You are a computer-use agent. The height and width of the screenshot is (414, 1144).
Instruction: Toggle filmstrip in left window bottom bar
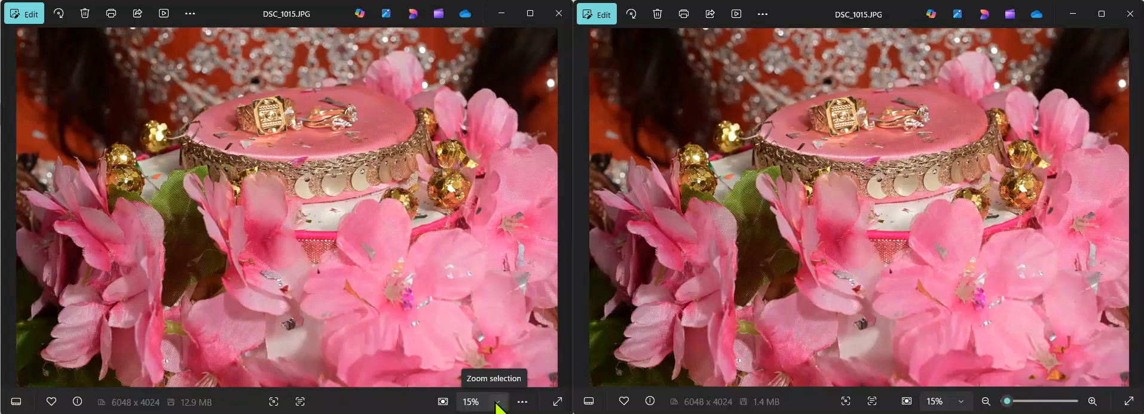(x=16, y=401)
